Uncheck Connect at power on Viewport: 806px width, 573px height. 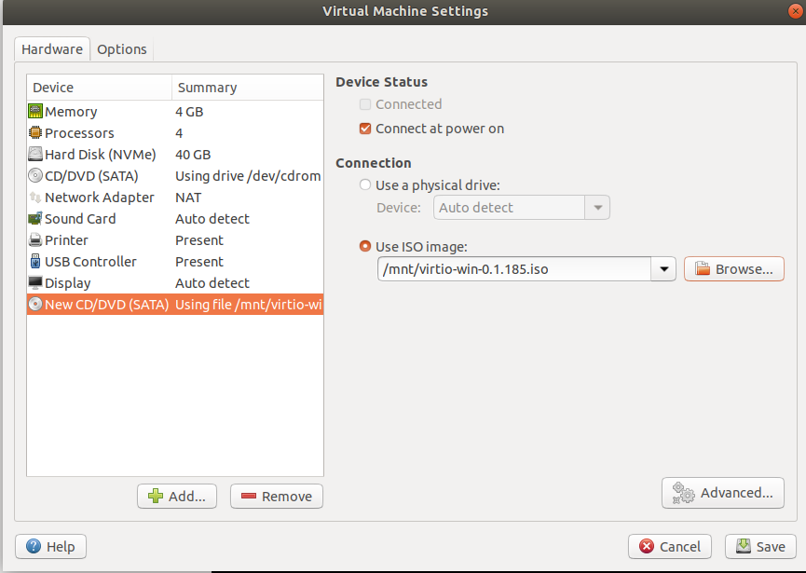(x=365, y=129)
